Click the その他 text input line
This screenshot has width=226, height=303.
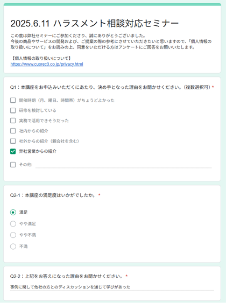point(124,165)
